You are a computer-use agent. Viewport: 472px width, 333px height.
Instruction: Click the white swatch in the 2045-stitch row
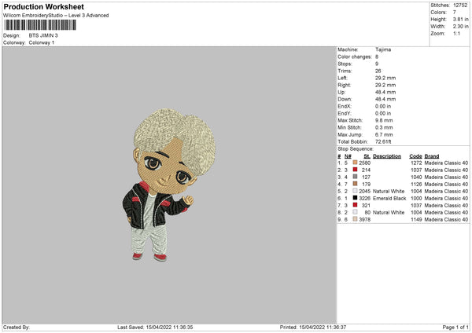click(x=356, y=191)
